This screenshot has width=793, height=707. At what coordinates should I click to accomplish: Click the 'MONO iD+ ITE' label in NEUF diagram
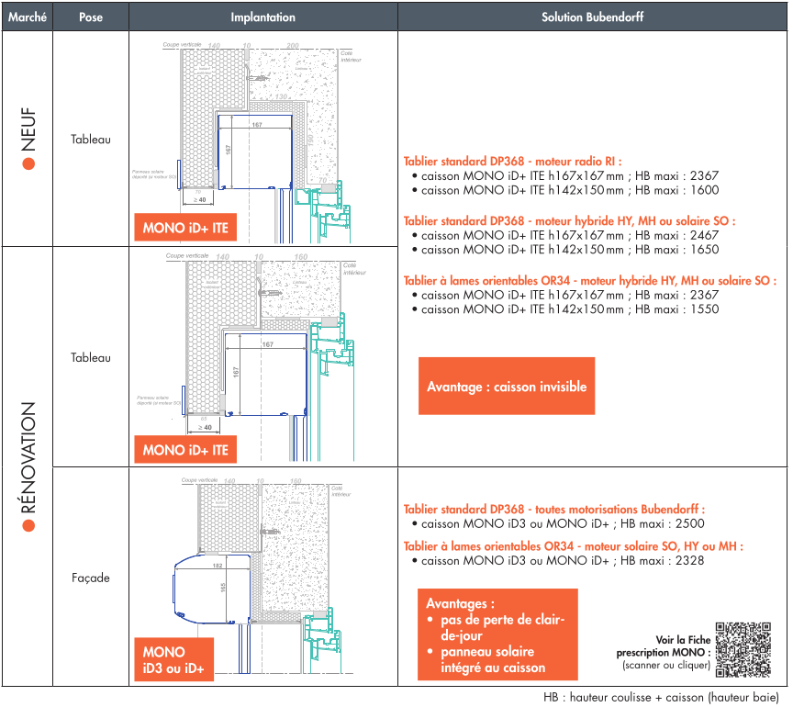pyautogui.click(x=185, y=227)
